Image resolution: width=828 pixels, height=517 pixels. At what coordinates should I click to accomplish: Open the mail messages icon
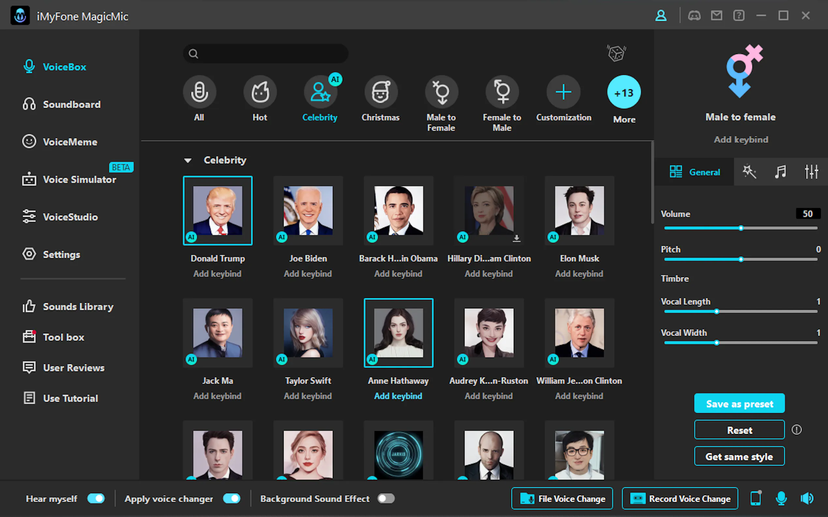[x=717, y=16]
